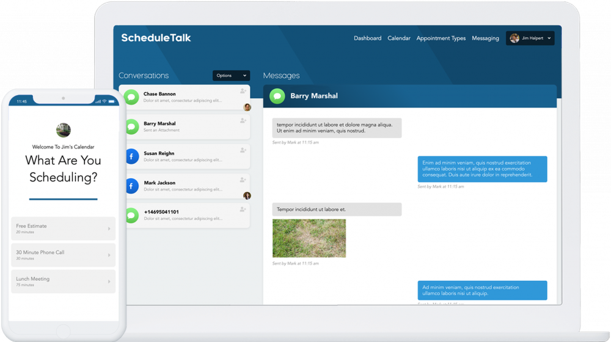Click the Messages panel heading

coord(281,76)
